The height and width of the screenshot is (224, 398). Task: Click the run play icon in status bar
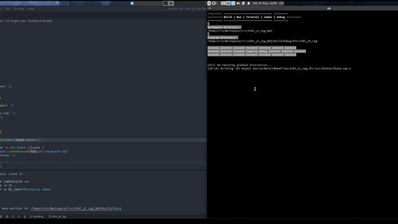(19, 217)
